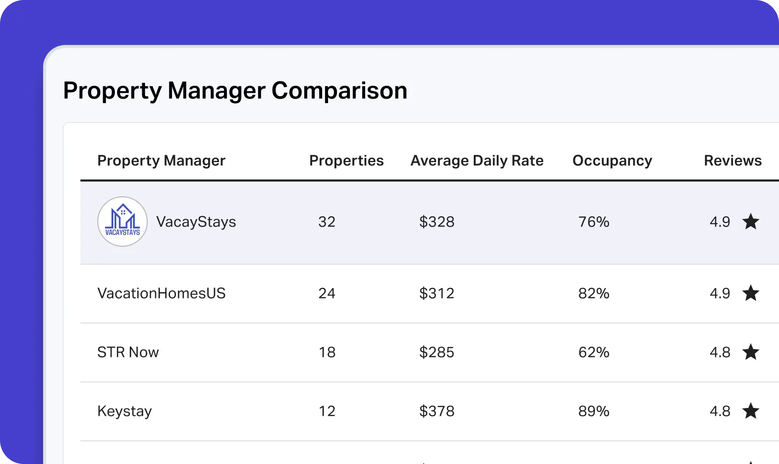This screenshot has height=464, width=779.
Task: Click the star icon in Keystay row
Action: [x=751, y=410]
